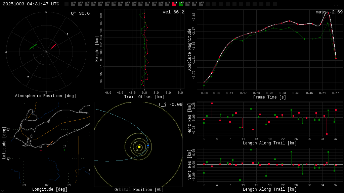The width and height of the screenshot is (344, 193).
Task: Click the last magnitude point at 0.57 s
Action: [x=336, y=58]
